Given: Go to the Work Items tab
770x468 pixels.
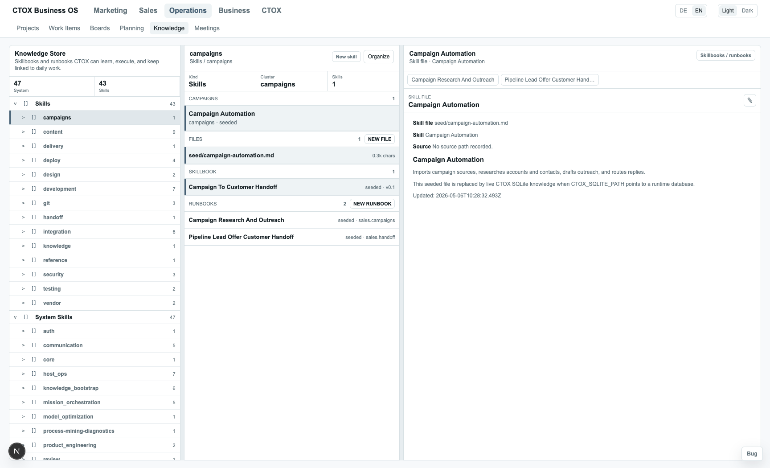Looking at the screenshot, I should pos(64,28).
